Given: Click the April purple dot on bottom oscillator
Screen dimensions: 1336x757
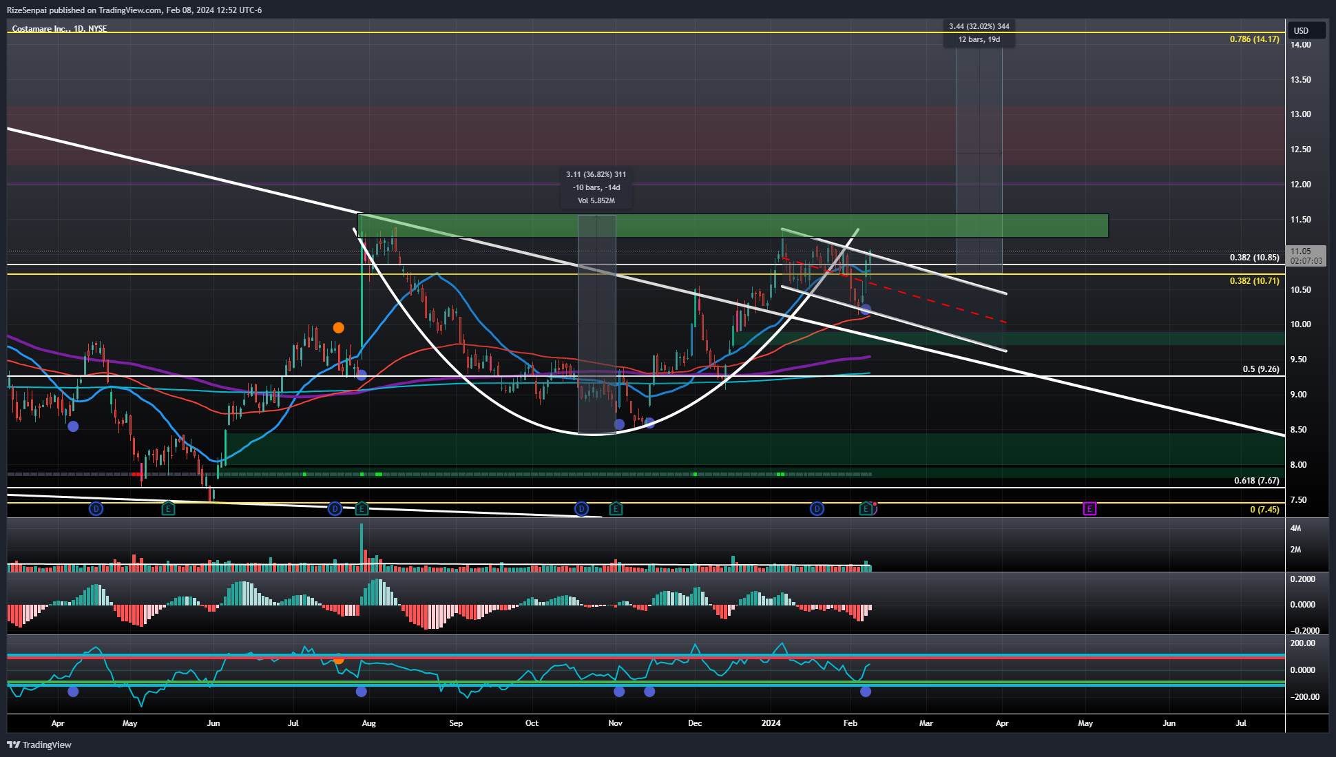Looking at the screenshot, I should [73, 692].
